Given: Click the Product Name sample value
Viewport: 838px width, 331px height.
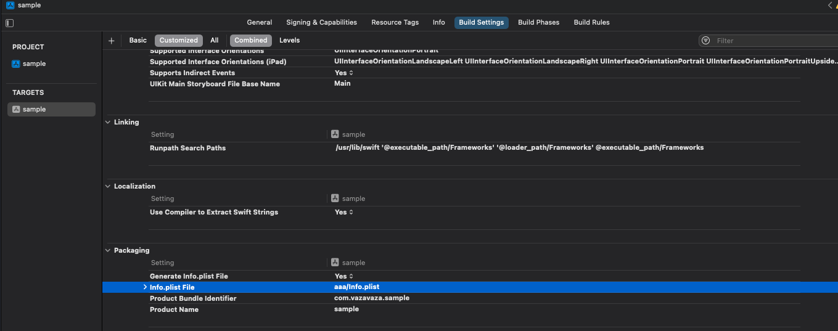Looking at the screenshot, I should click(347, 309).
